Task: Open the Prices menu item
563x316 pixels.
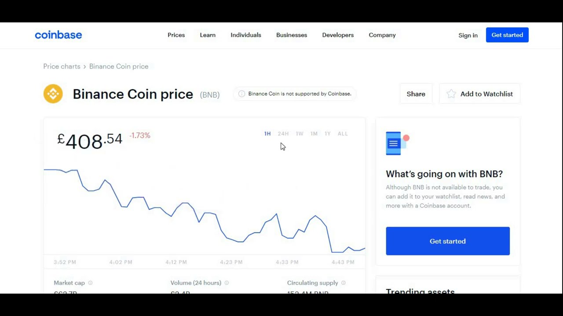Action: click(176, 35)
